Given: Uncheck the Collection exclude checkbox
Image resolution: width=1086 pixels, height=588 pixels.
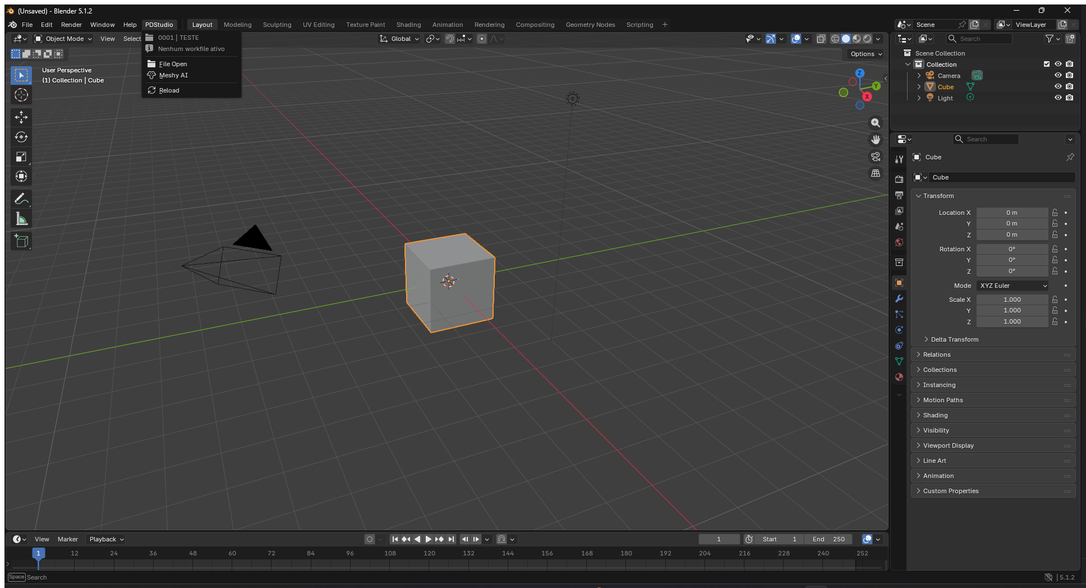Looking at the screenshot, I should (x=1046, y=64).
